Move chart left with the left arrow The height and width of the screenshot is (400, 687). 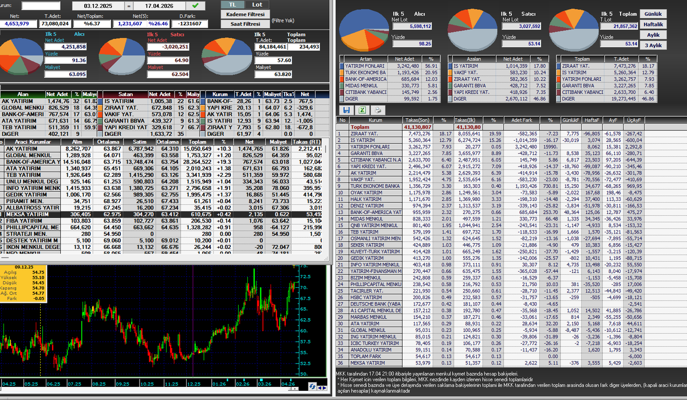tap(318, 387)
